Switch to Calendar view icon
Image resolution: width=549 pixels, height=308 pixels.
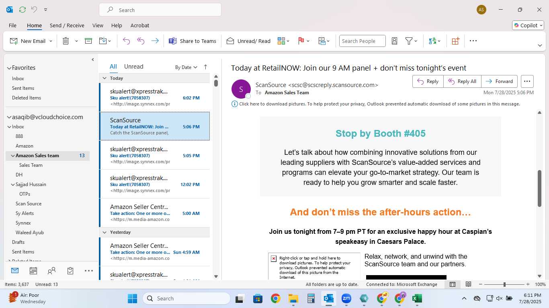point(33,271)
